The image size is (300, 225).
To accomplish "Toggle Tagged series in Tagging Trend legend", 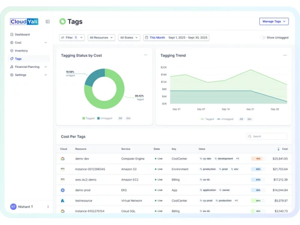I will pos(208,119).
